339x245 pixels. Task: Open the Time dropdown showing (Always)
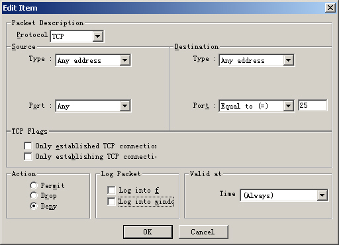point(284,195)
